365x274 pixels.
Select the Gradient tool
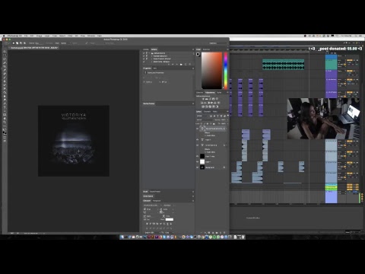[5, 93]
